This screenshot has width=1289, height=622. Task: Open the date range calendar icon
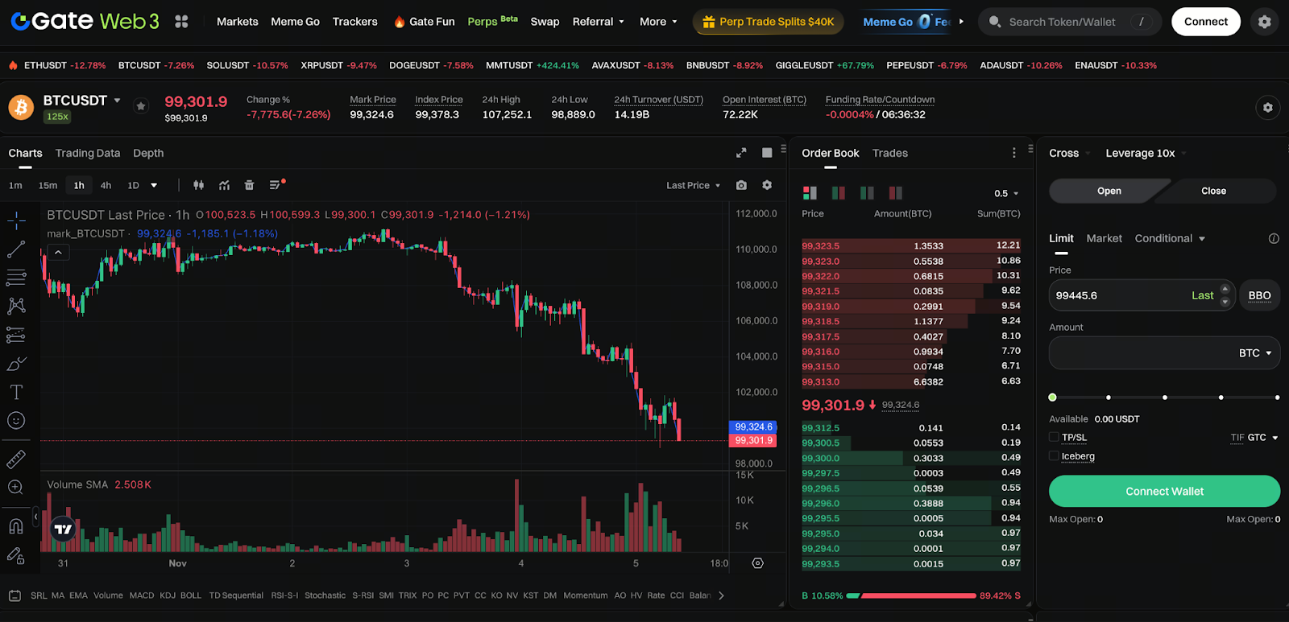click(15, 595)
